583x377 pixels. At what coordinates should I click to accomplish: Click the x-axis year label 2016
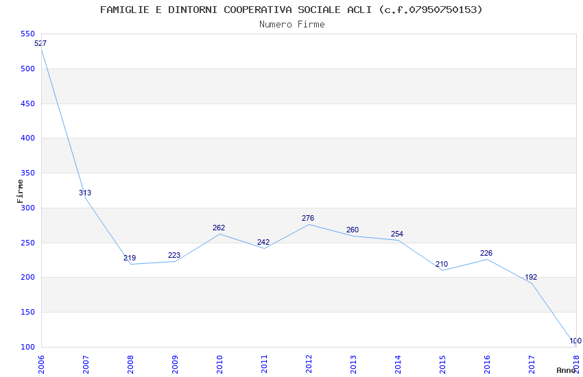click(x=488, y=365)
